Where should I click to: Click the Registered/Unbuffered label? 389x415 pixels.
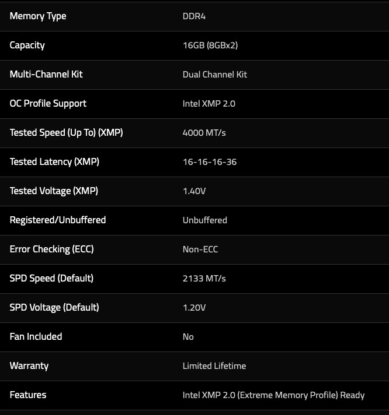(58, 220)
